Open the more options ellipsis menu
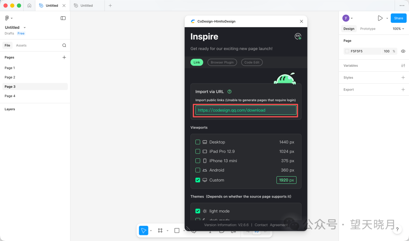The height and width of the screenshot is (241, 409). (402, 5)
